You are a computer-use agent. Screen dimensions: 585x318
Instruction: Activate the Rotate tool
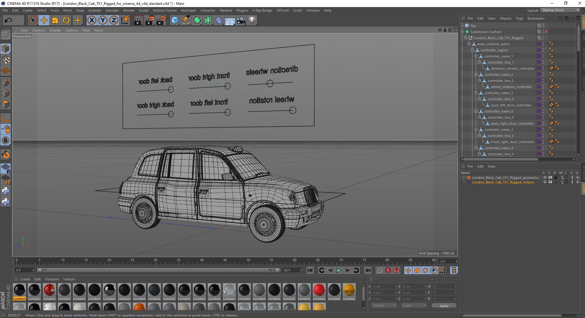pos(66,20)
